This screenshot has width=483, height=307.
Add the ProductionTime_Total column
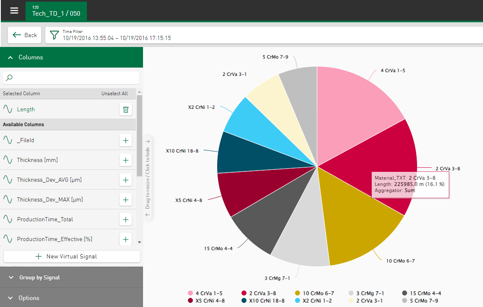(x=126, y=219)
